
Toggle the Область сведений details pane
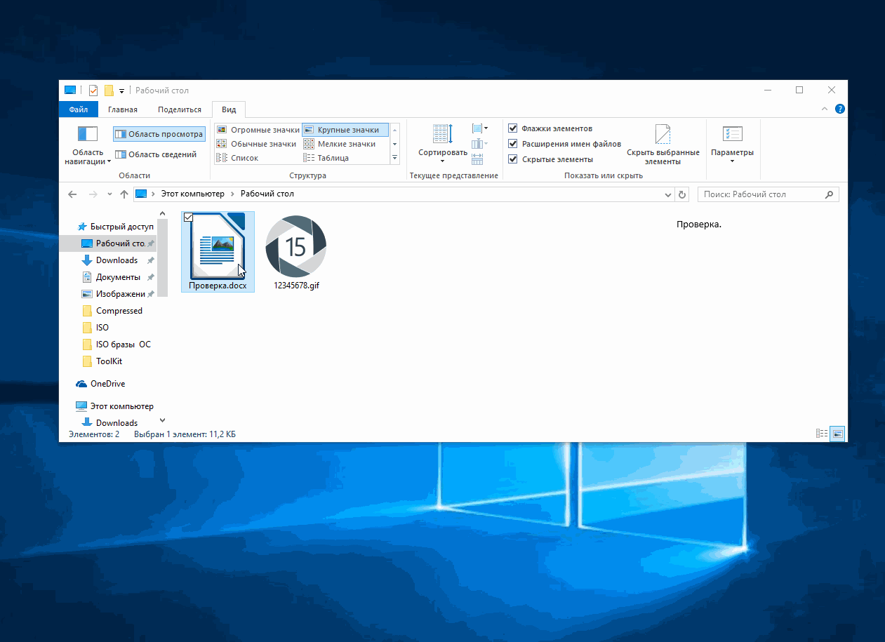pos(156,154)
